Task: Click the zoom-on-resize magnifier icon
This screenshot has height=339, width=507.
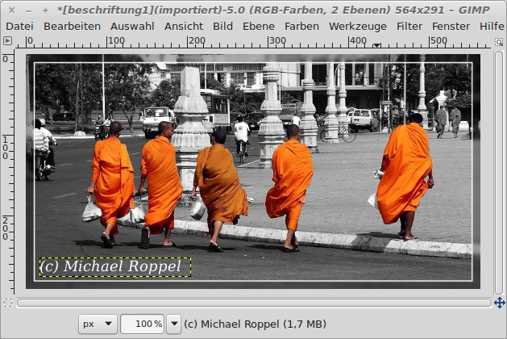Action: (x=499, y=42)
